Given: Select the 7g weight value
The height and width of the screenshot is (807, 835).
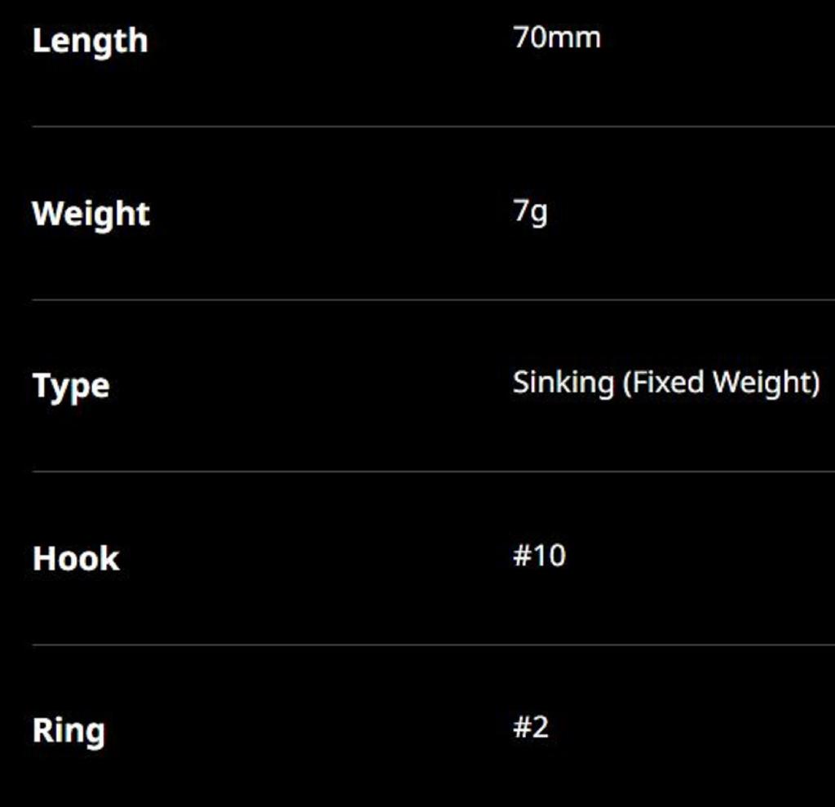Looking at the screenshot, I should coord(530,211).
